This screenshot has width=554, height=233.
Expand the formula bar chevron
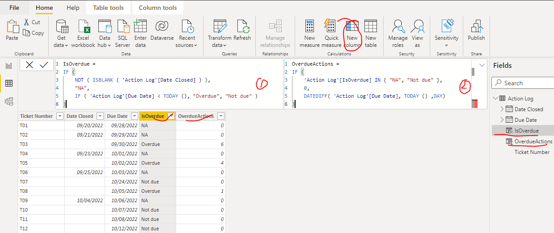coord(482,65)
